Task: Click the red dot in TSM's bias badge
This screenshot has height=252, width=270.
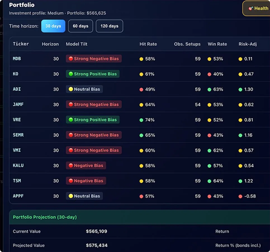Action: 71,181
